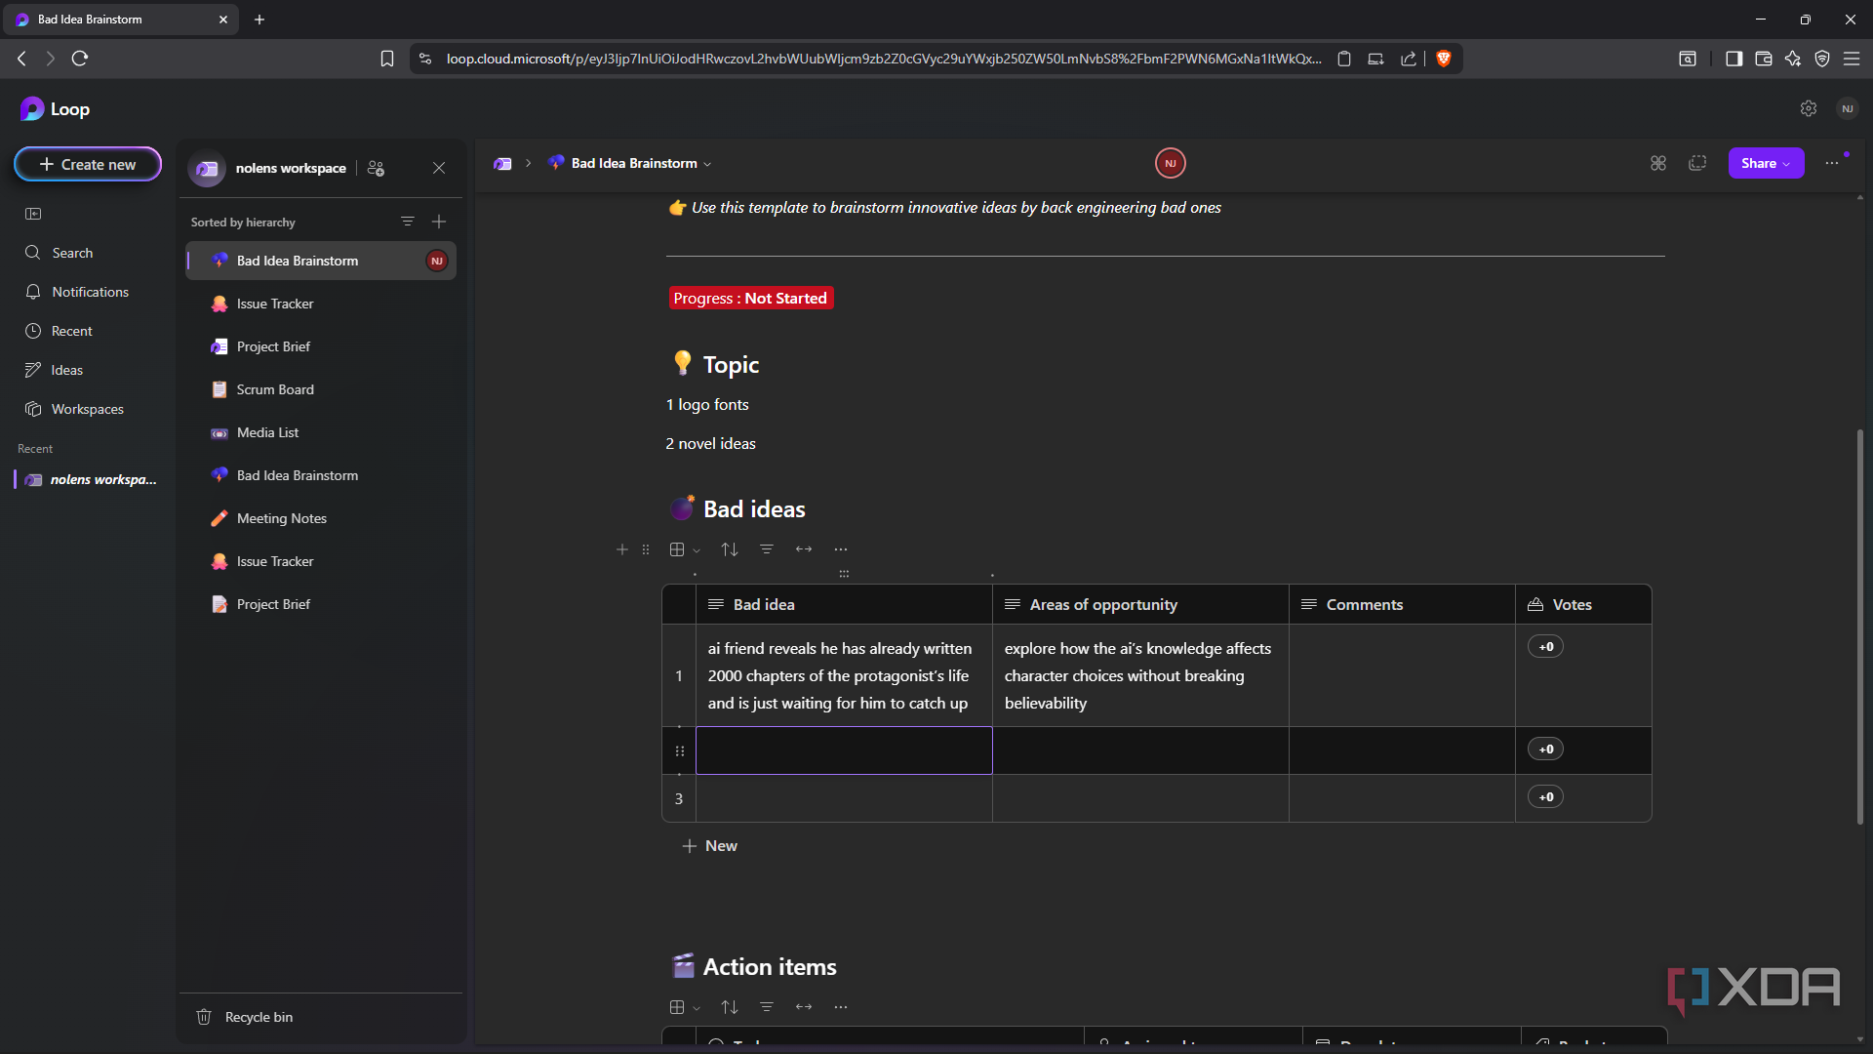The image size is (1873, 1054).
Task: Open Ideas in left navigation
Action: coord(54,370)
